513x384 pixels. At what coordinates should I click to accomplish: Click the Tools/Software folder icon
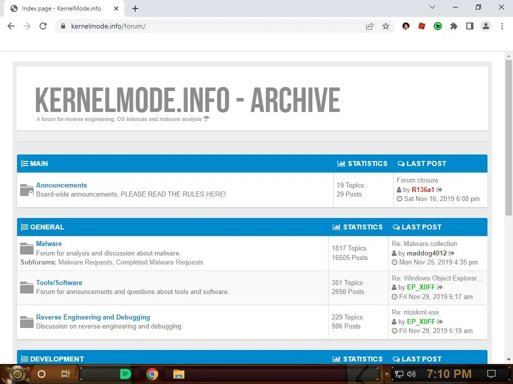[27, 287]
